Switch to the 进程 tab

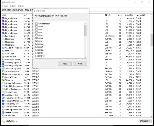[x=4, y=10]
